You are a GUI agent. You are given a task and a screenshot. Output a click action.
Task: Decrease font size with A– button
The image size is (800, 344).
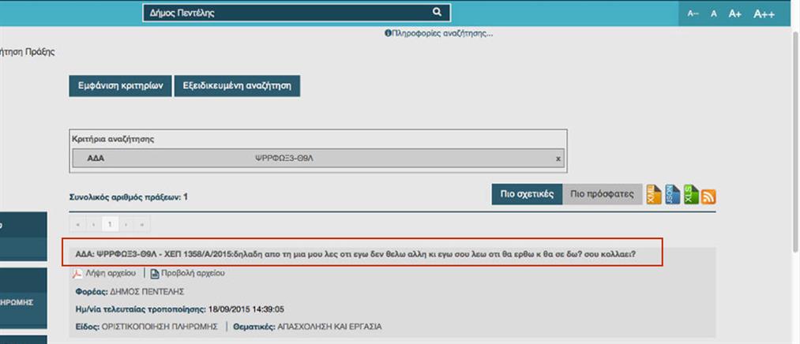(693, 13)
